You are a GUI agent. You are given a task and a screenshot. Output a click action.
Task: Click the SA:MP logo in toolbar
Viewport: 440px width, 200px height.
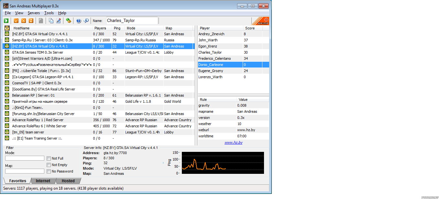[260, 21]
